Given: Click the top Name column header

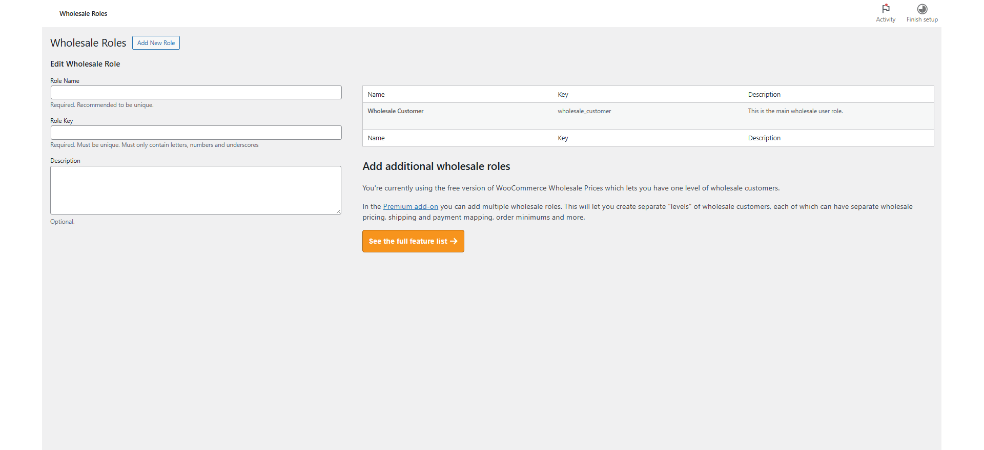Looking at the screenshot, I should pos(376,95).
